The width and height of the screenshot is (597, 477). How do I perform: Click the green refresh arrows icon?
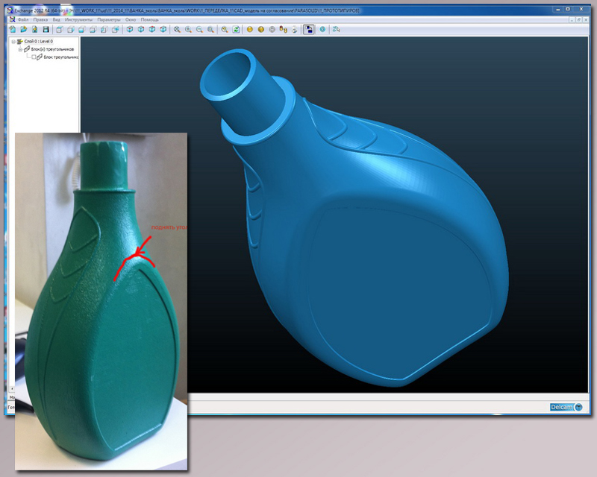[236, 29]
